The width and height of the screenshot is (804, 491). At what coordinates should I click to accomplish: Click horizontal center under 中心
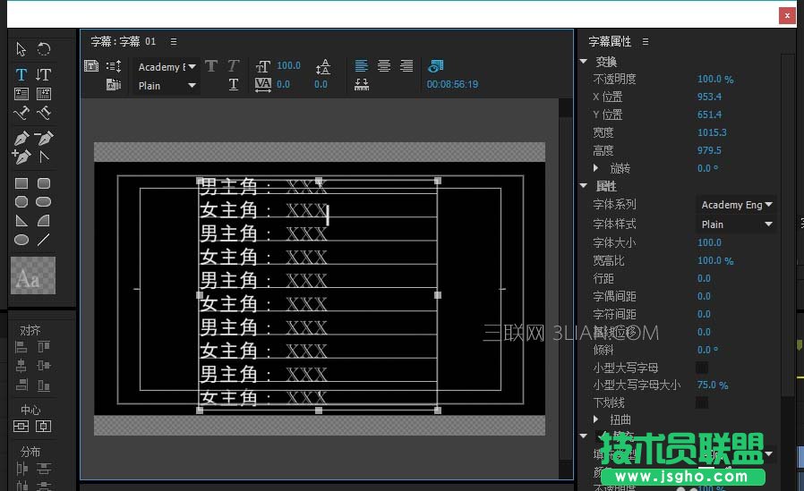pos(44,426)
